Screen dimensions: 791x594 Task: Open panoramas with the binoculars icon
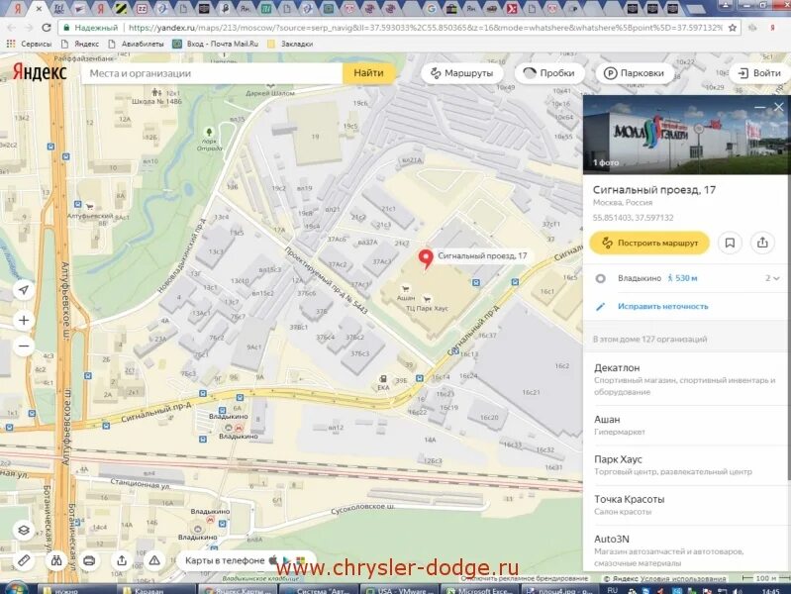point(56,560)
